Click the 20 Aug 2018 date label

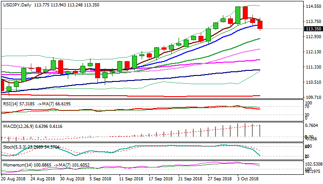click(x=14, y=178)
